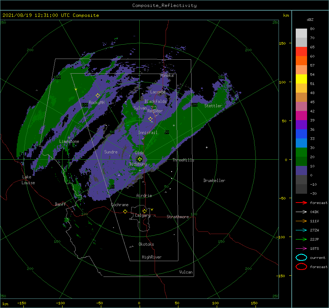Click the Cochrane town label
The width and height of the screenshot is (329, 308).
(x=120, y=205)
